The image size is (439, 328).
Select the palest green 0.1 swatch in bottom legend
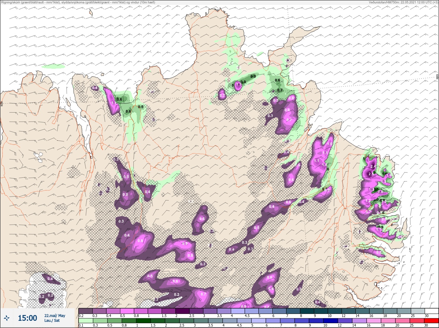click(x=85, y=321)
